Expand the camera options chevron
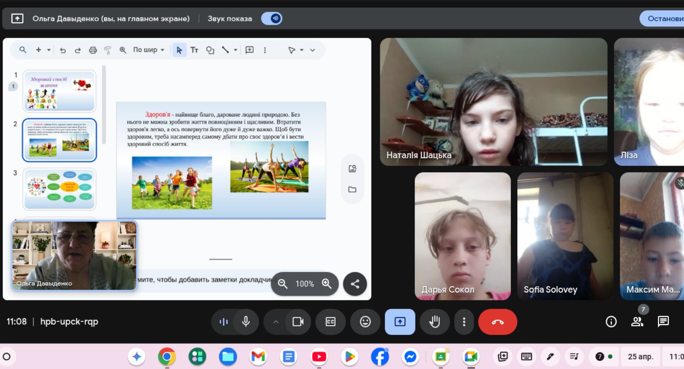This screenshot has width=684, height=369. click(x=276, y=322)
